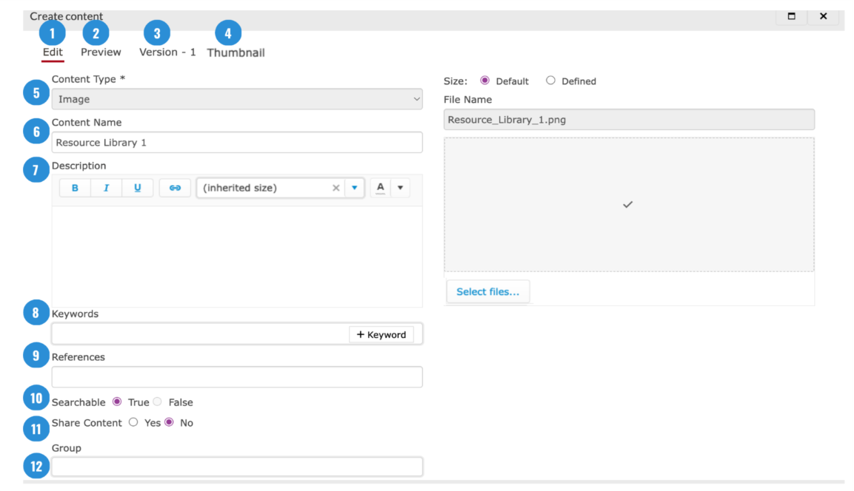Switch to the Edit tab

(x=53, y=53)
